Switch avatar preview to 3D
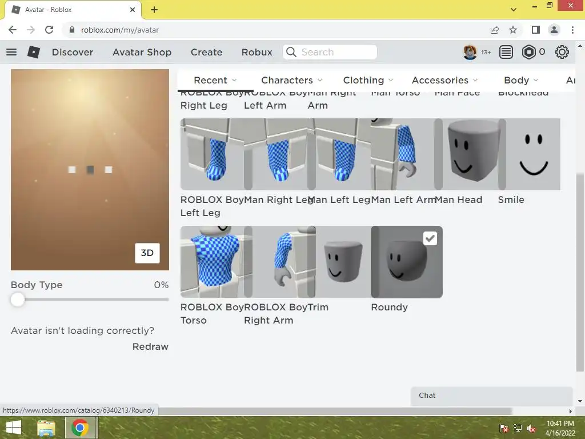Viewport: 585px width, 439px height. (147, 253)
